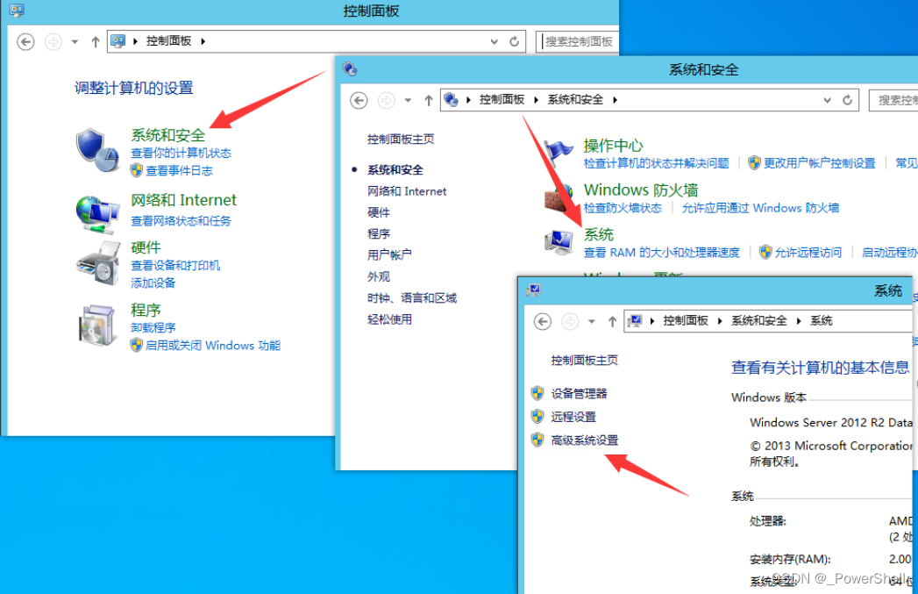
Task: Open 远程设置 link
Action: coord(573,417)
